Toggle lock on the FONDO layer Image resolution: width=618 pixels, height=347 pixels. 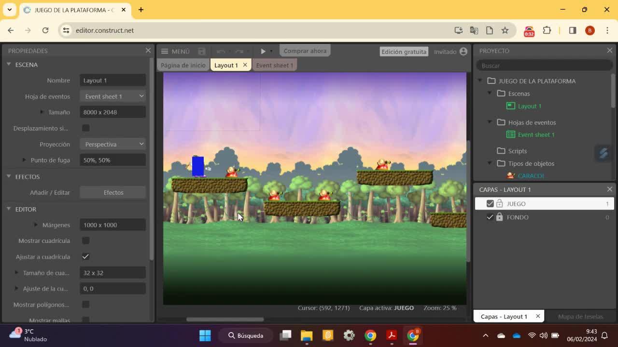coord(500,217)
